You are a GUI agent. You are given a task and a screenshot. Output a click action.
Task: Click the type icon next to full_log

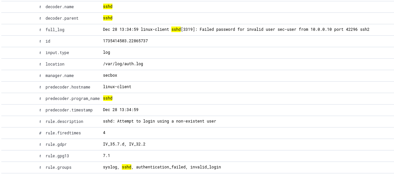coord(40,30)
